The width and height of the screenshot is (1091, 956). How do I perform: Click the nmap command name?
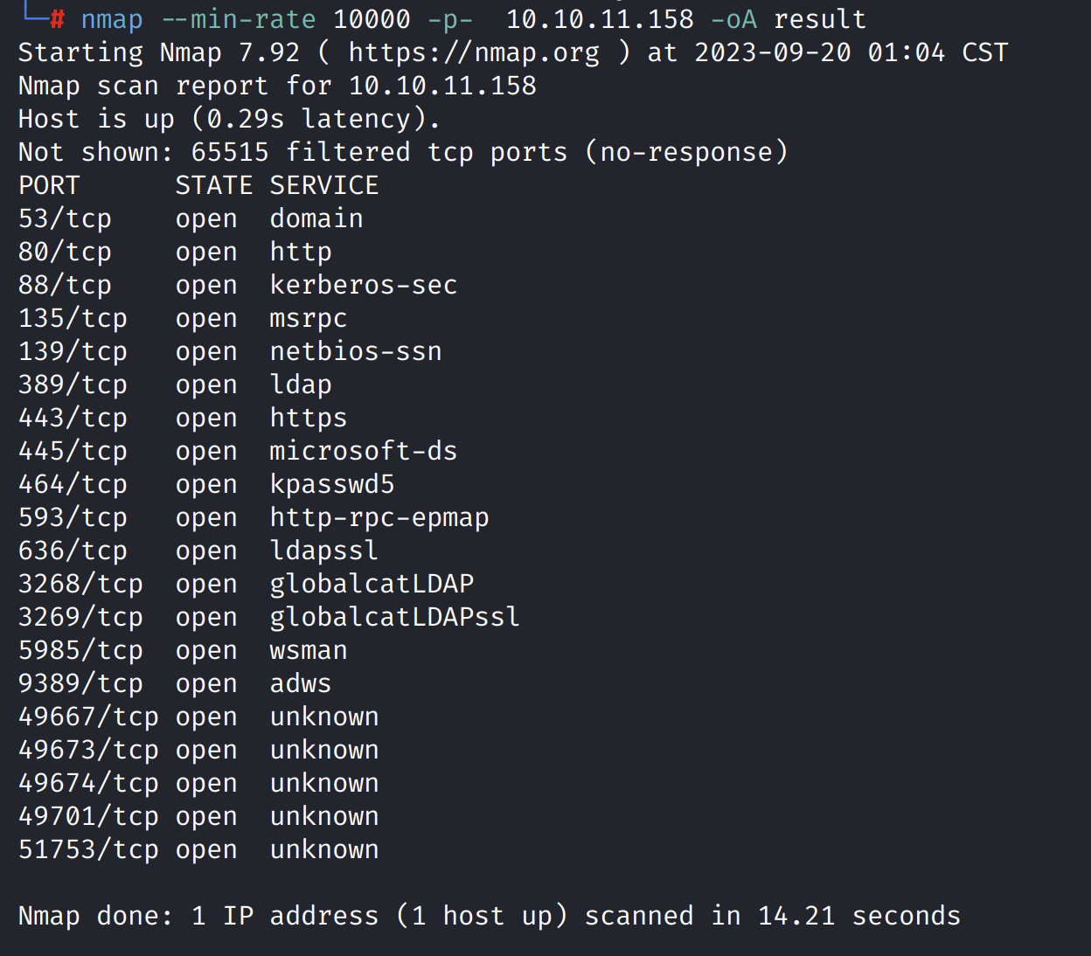pos(112,19)
